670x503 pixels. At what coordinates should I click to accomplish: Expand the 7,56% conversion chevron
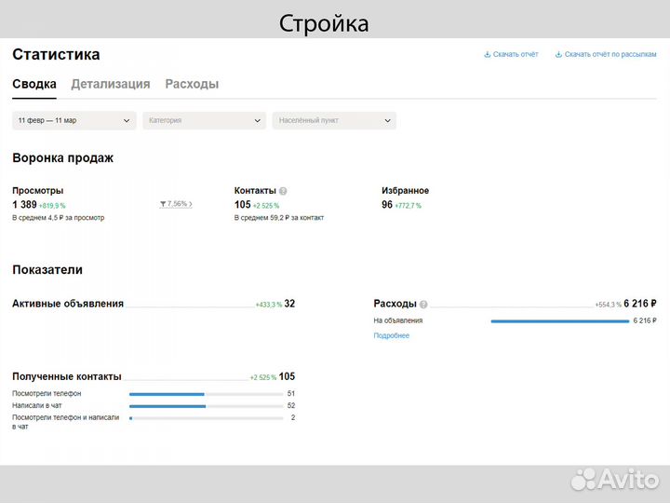click(x=191, y=204)
